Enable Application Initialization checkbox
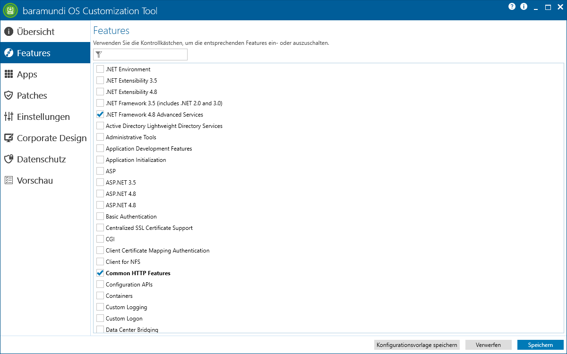Image resolution: width=567 pixels, height=354 pixels. tap(100, 160)
